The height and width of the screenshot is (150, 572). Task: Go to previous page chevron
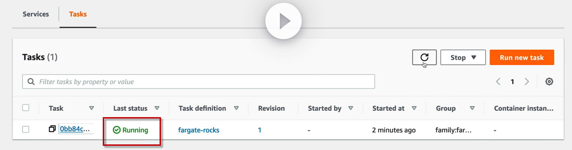click(x=498, y=81)
